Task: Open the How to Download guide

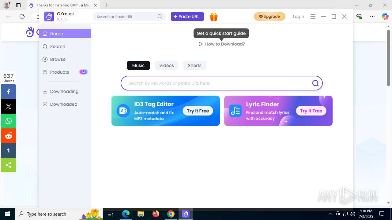Action: (222, 44)
